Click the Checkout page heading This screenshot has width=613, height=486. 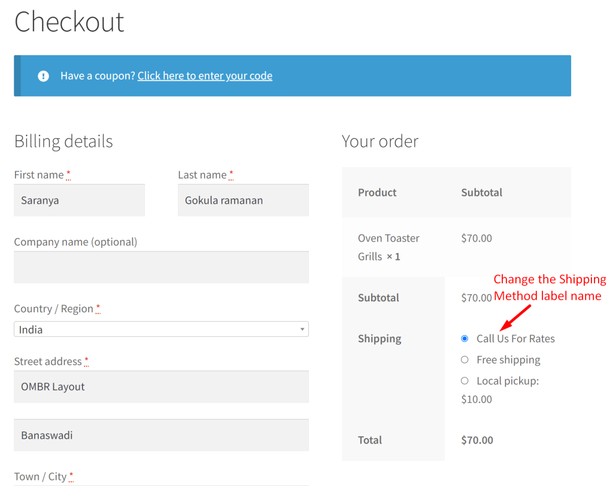69,22
